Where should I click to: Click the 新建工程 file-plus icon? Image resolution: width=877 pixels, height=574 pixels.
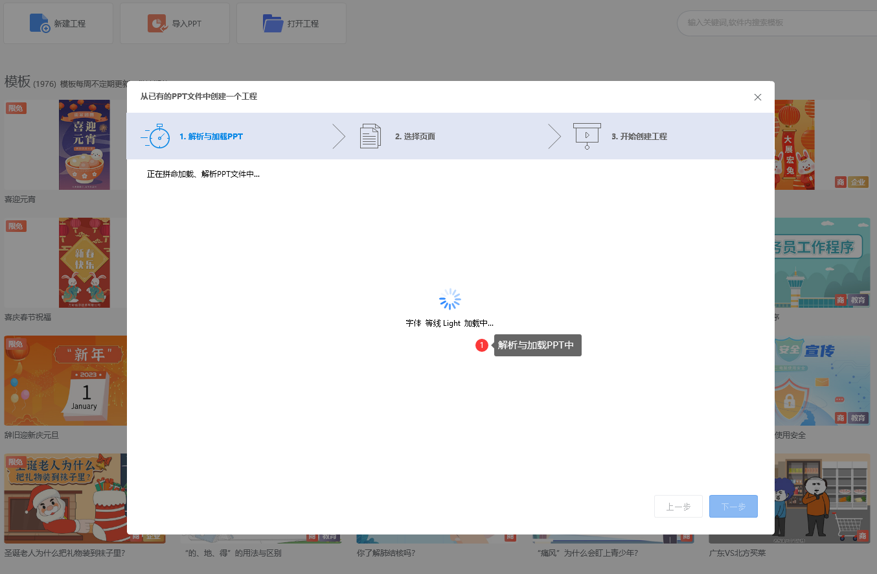click(x=40, y=23)
